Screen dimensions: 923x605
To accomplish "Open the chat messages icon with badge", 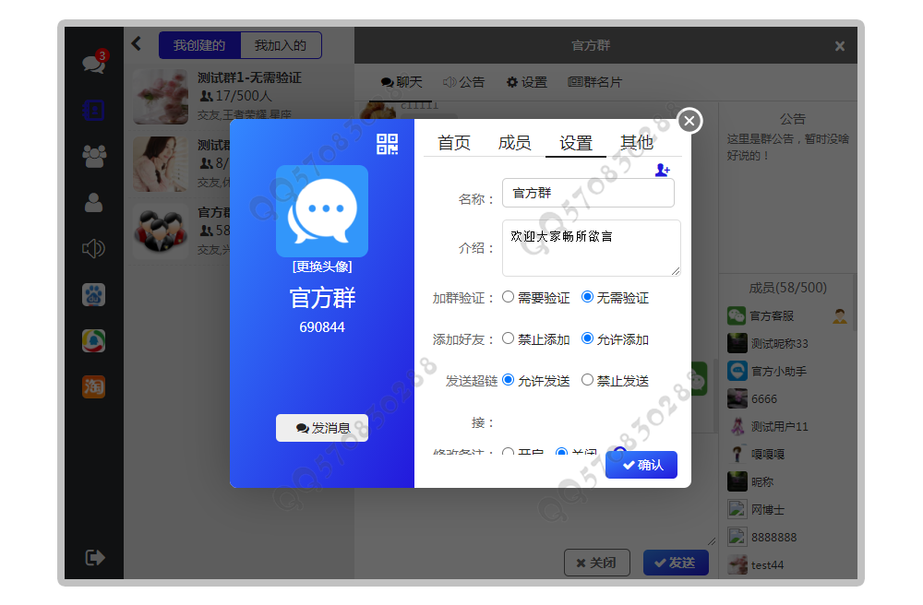I will point(92,64).
